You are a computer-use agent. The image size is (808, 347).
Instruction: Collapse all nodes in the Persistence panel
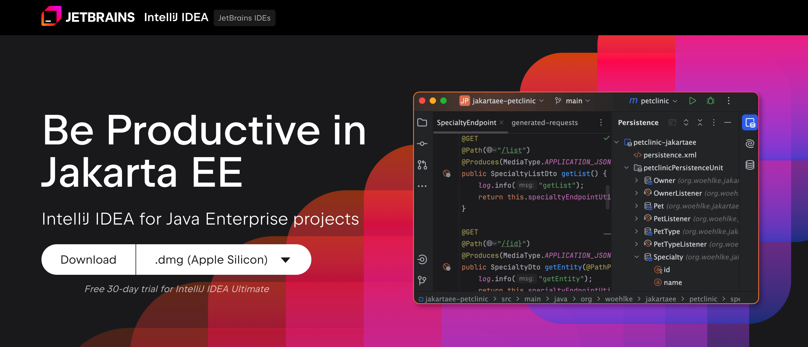pyautogui.click(x=700, y=122)
